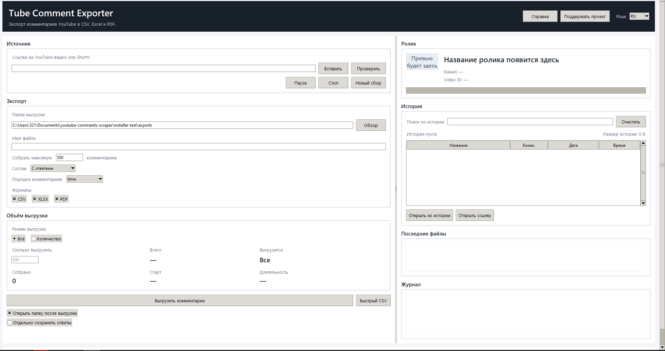Viewport: 665px width, 351px height.
Task: Click the Пауза button
Action: click(x=300, y=83)
